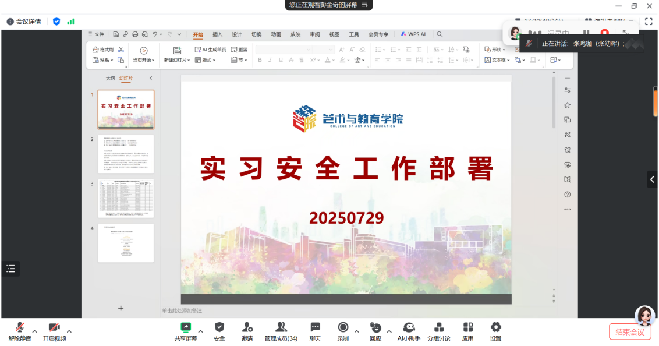
Task: Click the Manage Members (管理成员) icon
Action: pos(281,328)
